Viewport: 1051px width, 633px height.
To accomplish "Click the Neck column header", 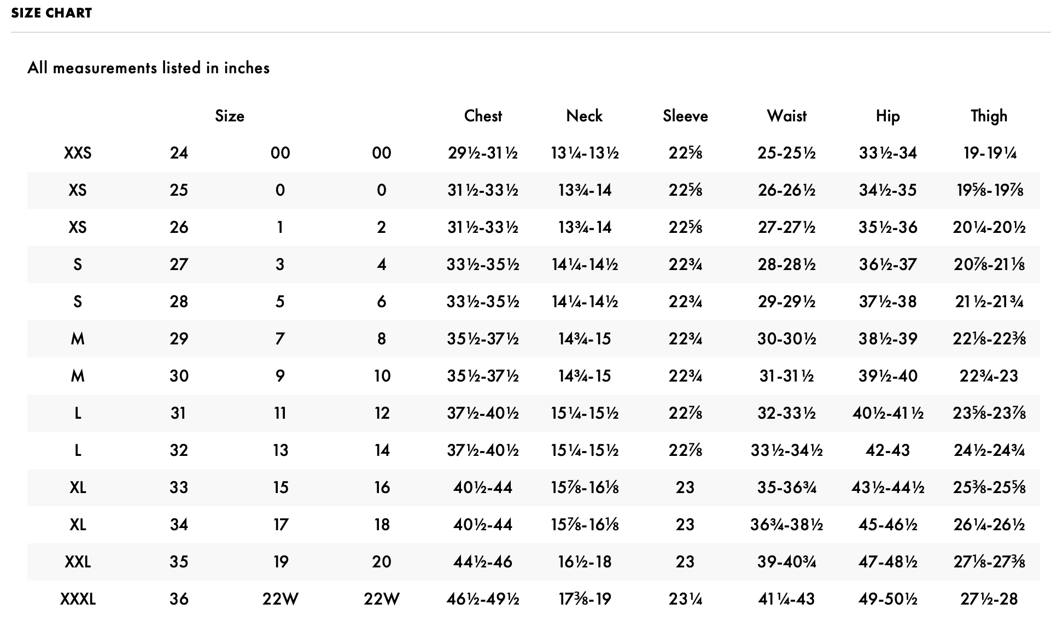I will tap(584, 116).
